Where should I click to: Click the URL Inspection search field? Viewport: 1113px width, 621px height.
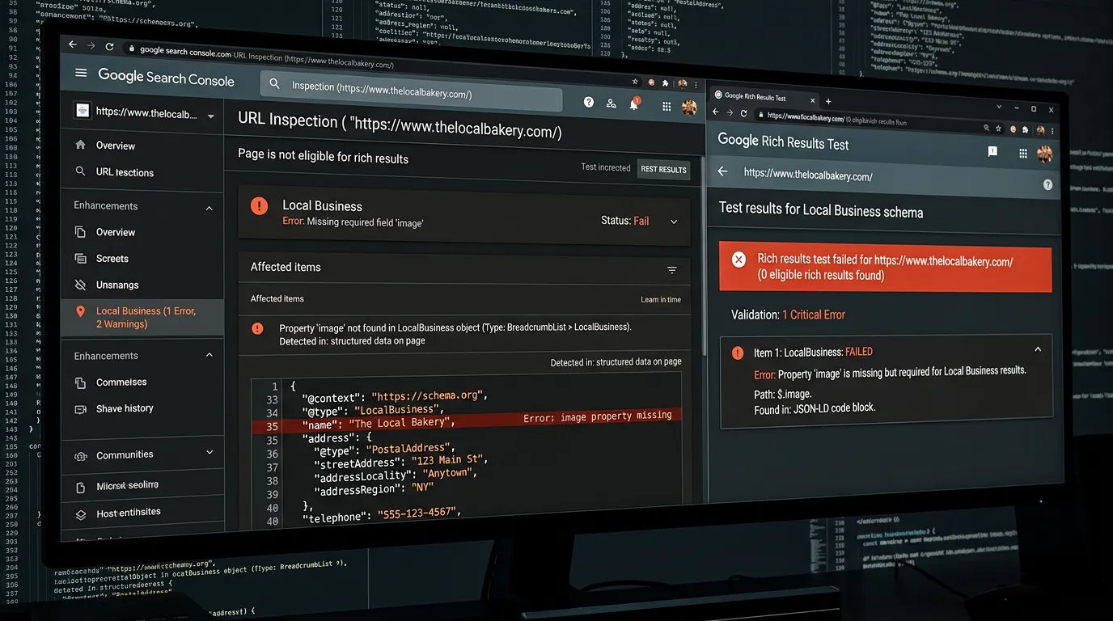coord(411,91)
